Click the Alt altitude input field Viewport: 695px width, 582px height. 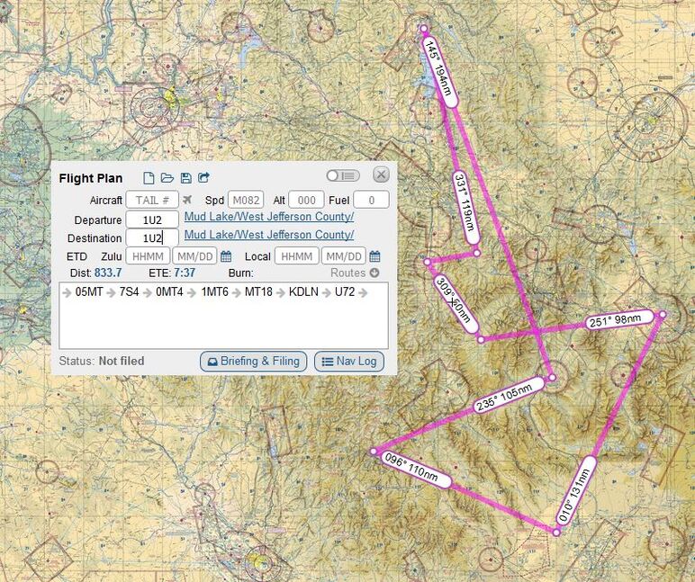306,200
